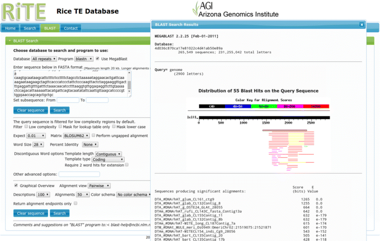Enable Perform ungapped alignment
The width and height of the screenshot is (380, 241).
[x=93, y=135]
